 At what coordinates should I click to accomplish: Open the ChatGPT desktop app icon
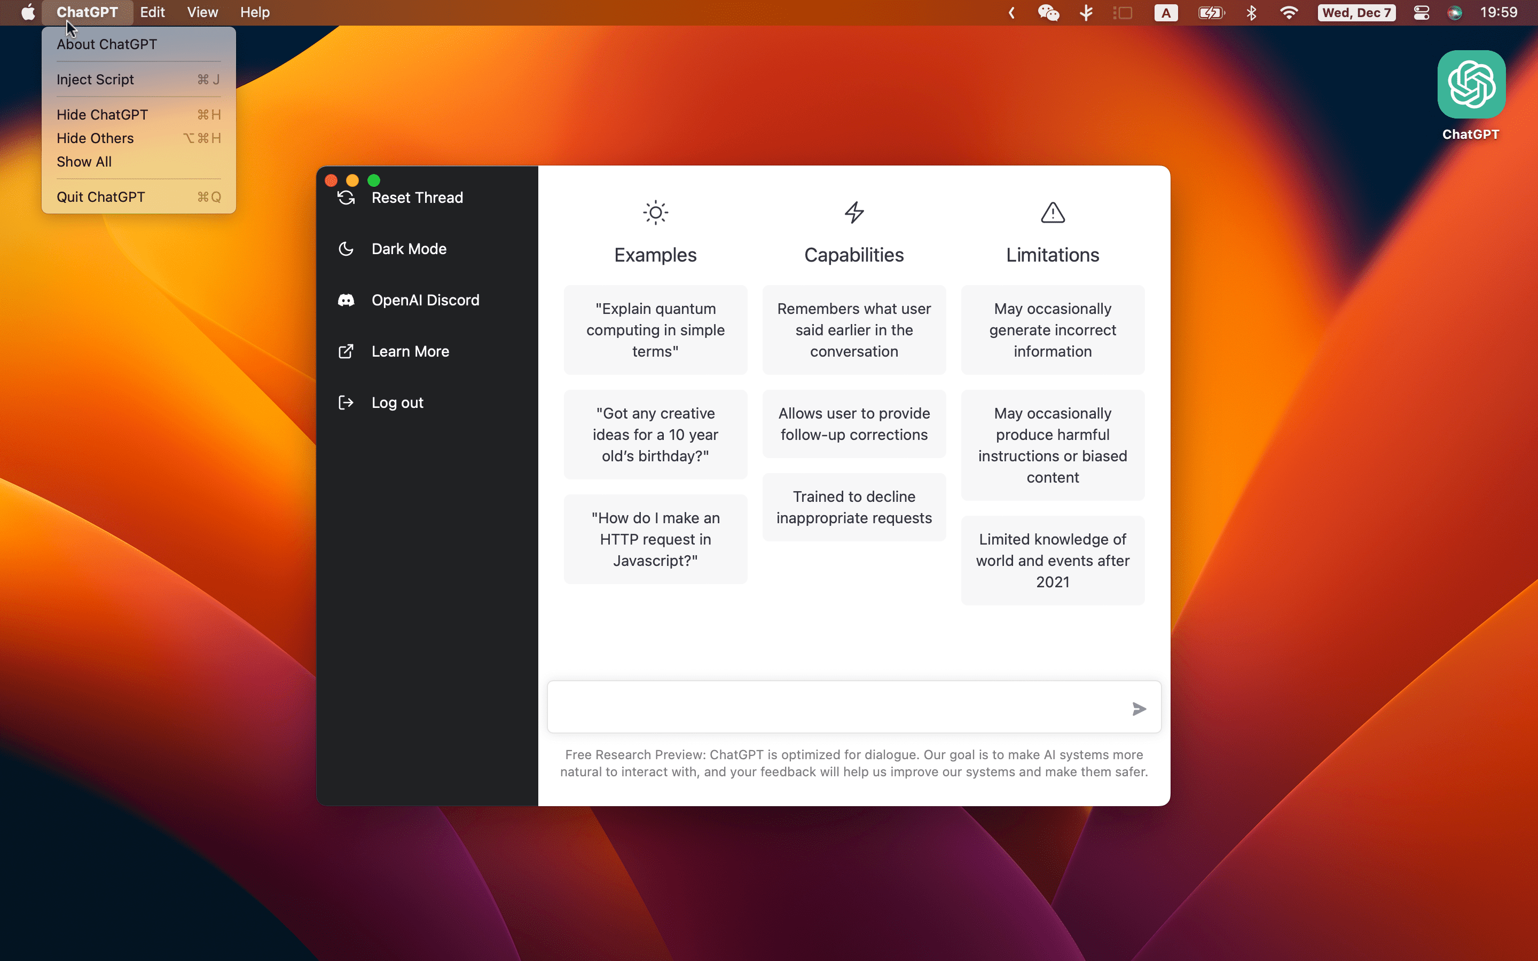pyautogui.click(x=1471, y=85)
